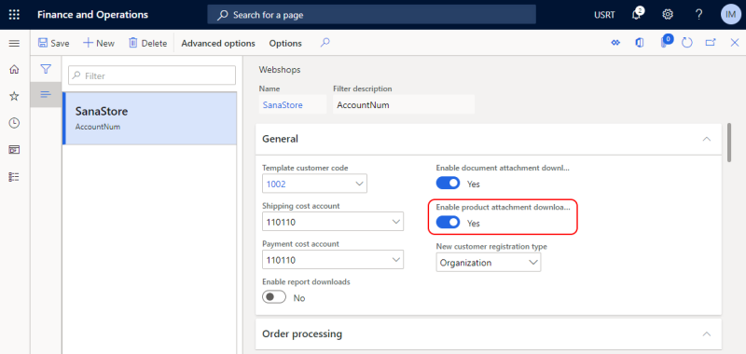
Task: Open in Microsoft Office icon
Action: (640, 43)
